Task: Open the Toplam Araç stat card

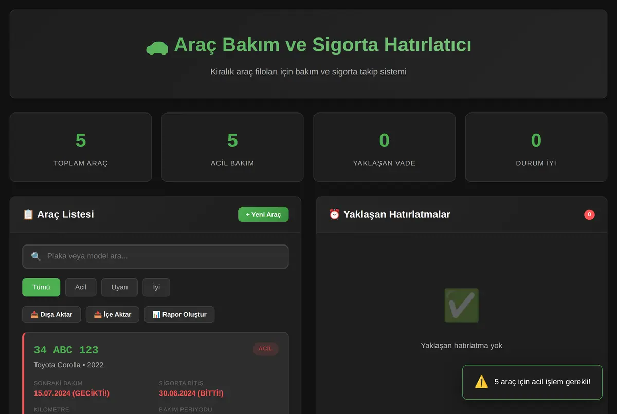Action: pyautogui.click(x=81, y=147)
